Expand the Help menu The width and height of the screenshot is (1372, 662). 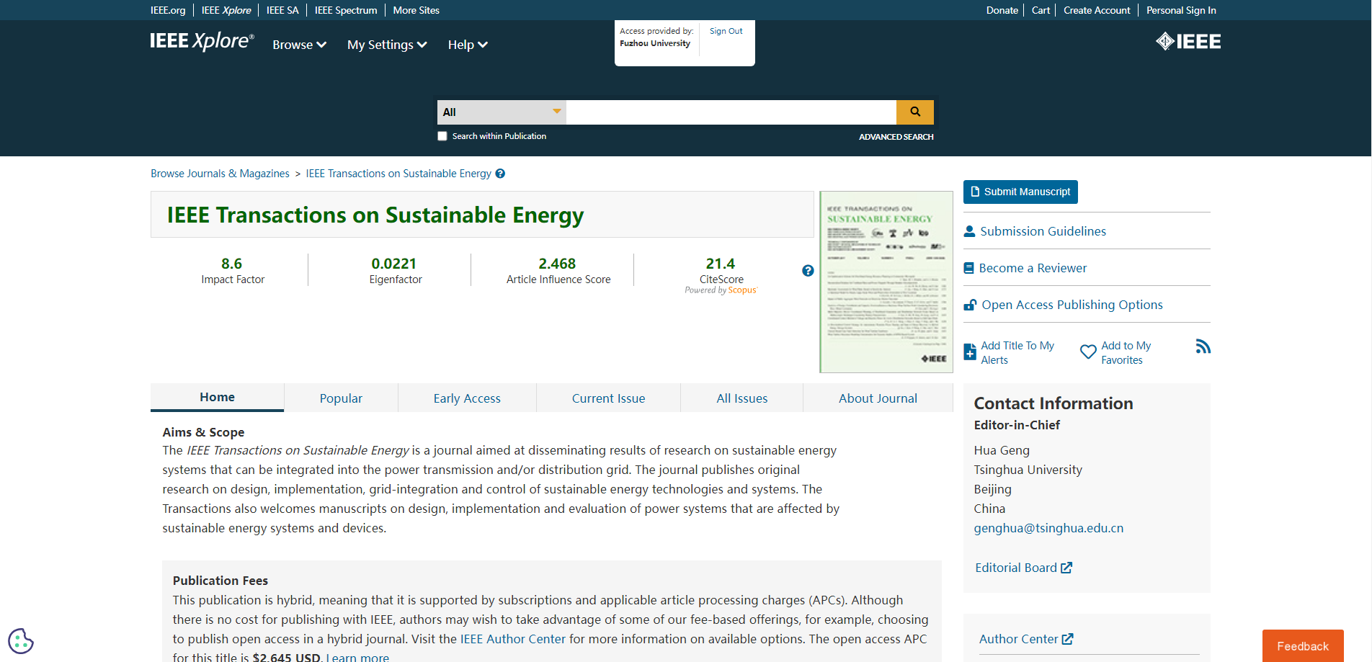point(468,45)
